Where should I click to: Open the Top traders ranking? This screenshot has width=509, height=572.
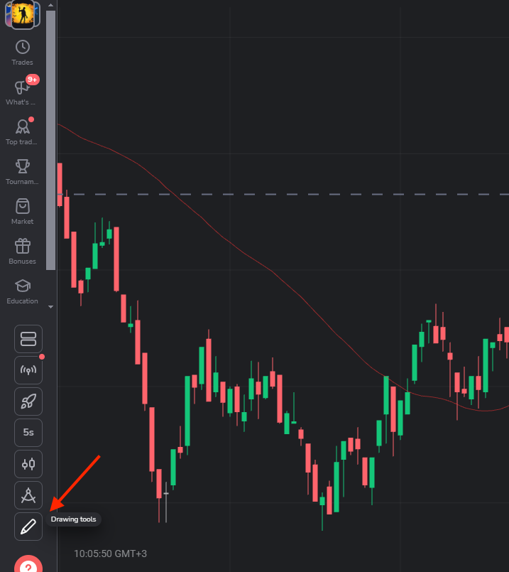(x=23, y=132)
